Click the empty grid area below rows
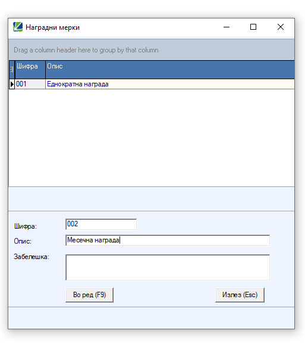 [x=152, y=138]
